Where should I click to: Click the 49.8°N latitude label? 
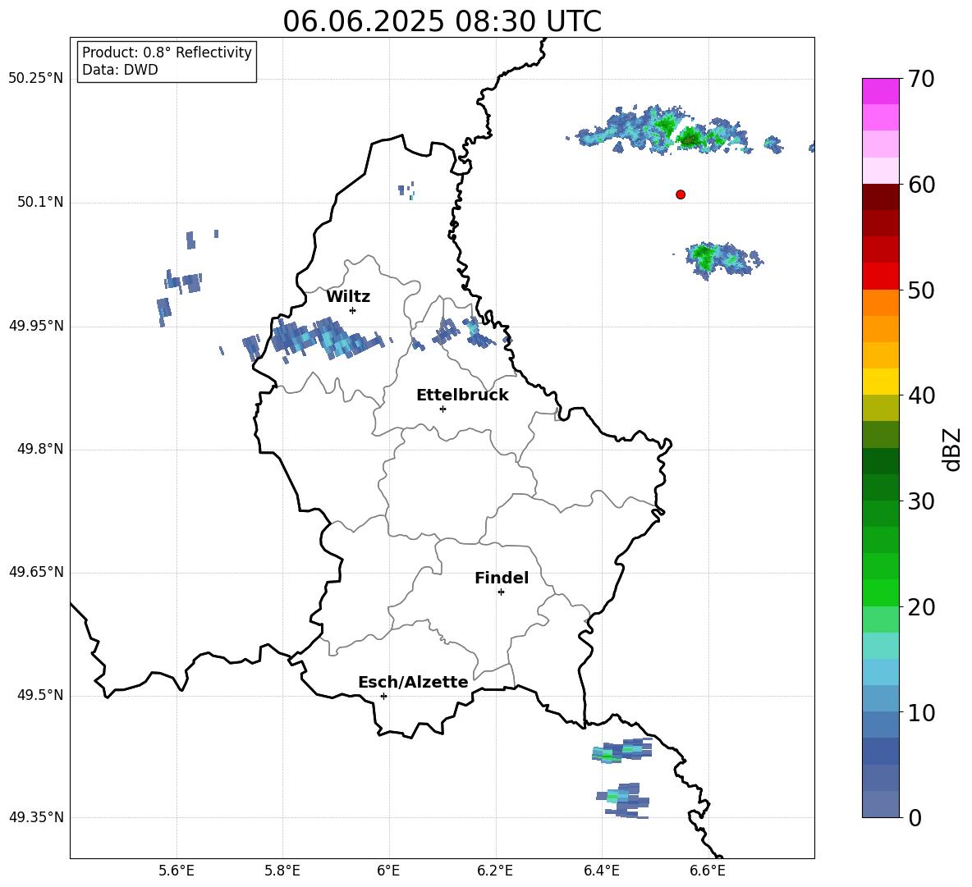click(40, 449)
